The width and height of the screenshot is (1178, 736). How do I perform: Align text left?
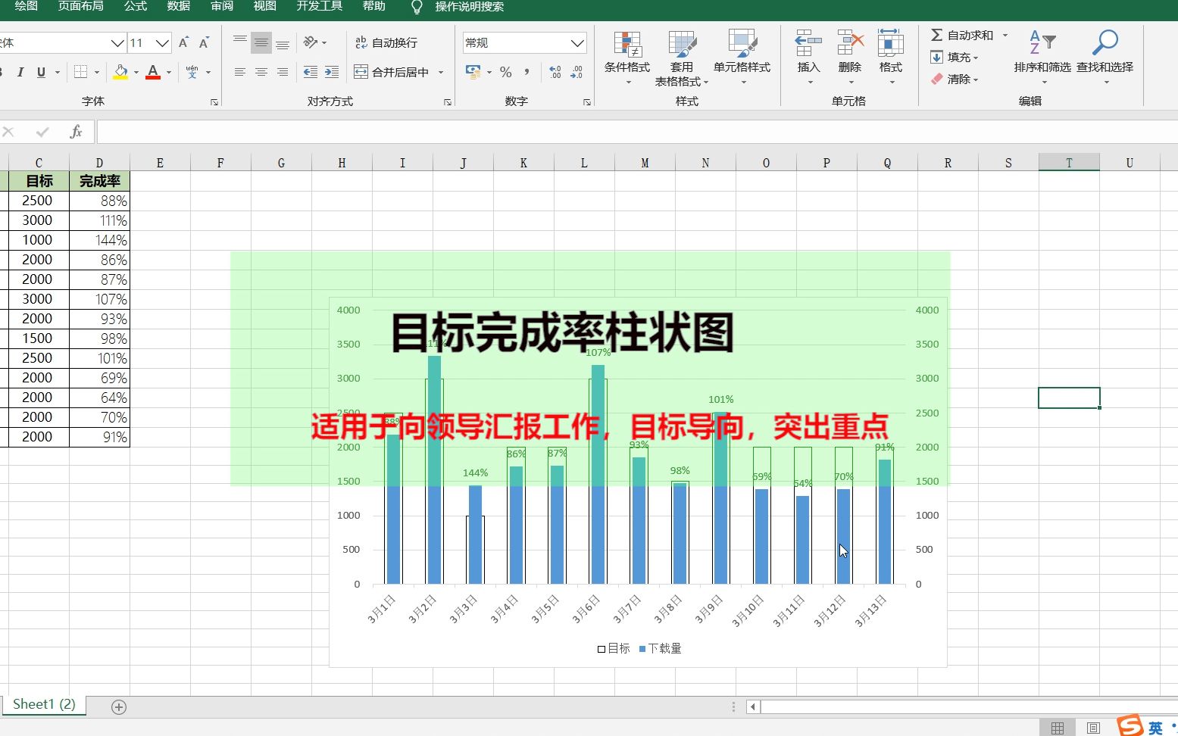pyautogui.click(x=240, y=72)
